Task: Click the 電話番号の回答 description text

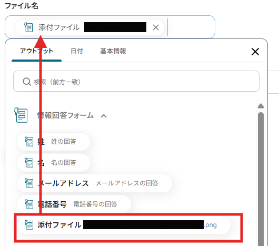Action: click(x=95, y=204)
